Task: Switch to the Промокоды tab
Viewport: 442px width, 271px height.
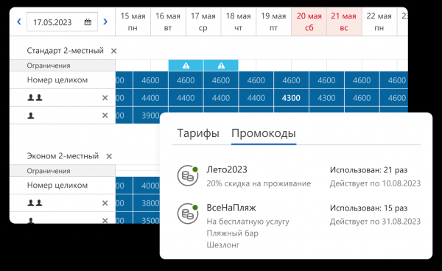Action: (x=264, y=133)
